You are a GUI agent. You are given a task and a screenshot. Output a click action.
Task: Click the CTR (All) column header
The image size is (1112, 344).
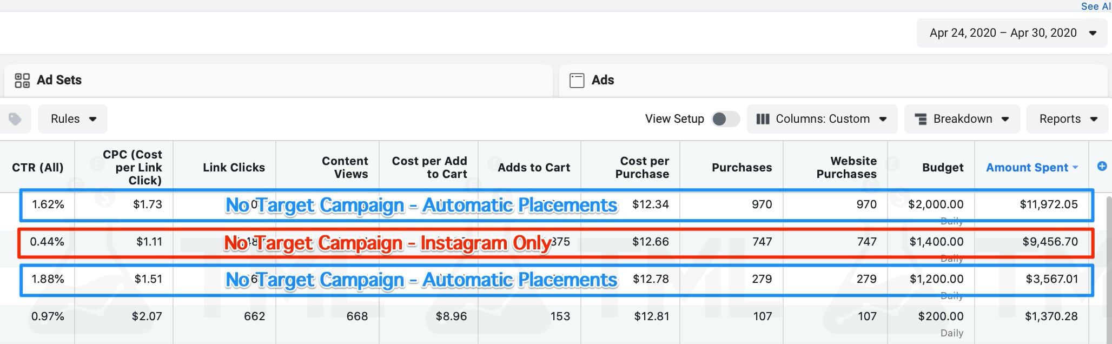[38, 168]
